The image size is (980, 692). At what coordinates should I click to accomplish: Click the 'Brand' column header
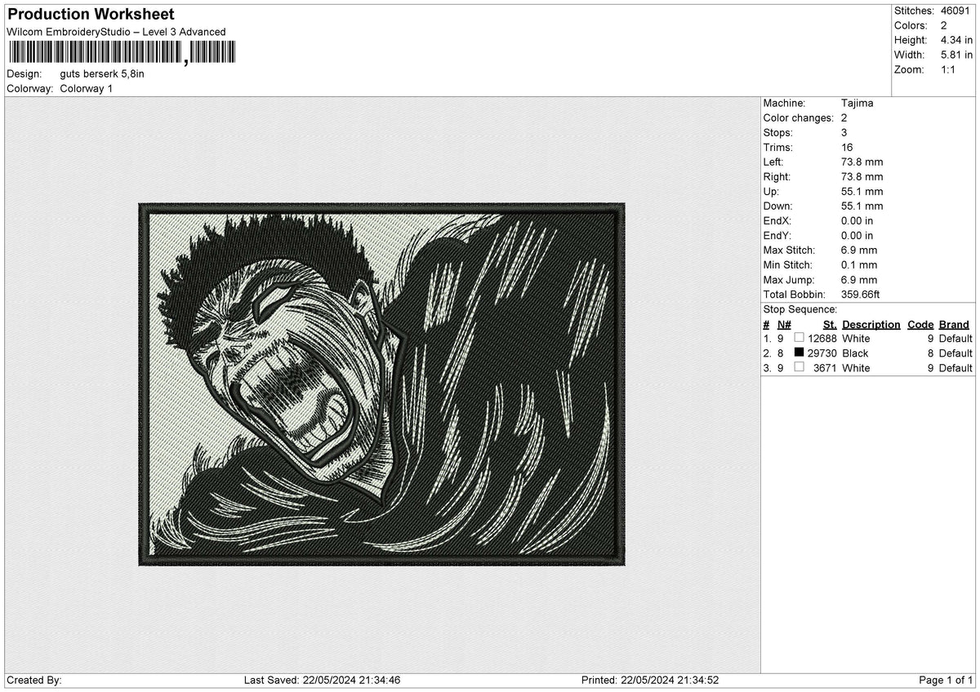[x=954, y=324]
